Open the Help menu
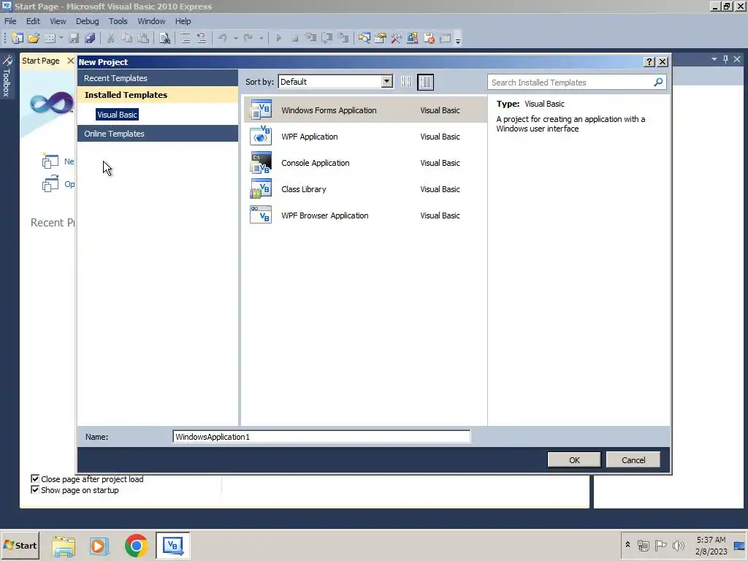The image size is (748, 561). tap(183, 21)
